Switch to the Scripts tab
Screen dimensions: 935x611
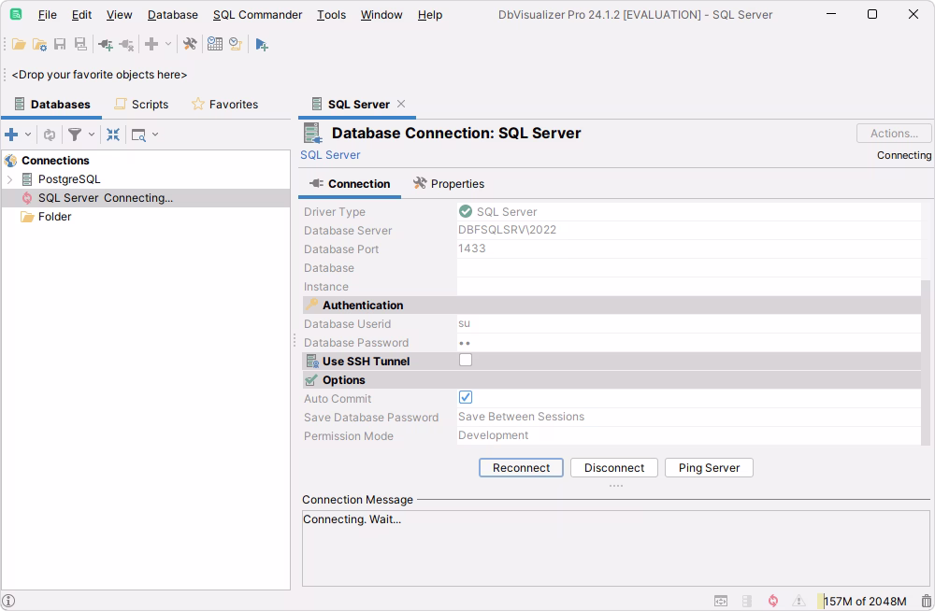point(142,105)
